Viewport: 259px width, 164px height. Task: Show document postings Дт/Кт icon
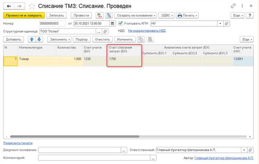tap(99, 16)
